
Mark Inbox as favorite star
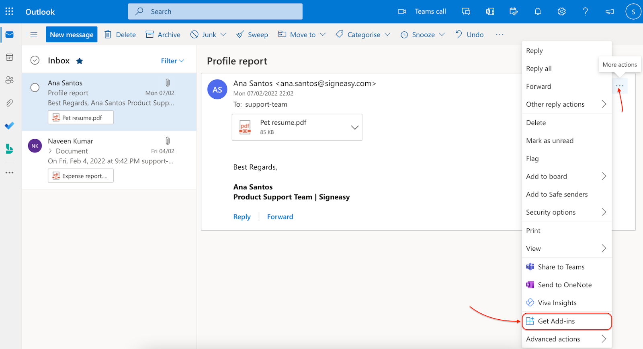(80, 61)
